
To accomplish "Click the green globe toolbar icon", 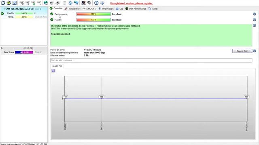I will pos(46,3).
